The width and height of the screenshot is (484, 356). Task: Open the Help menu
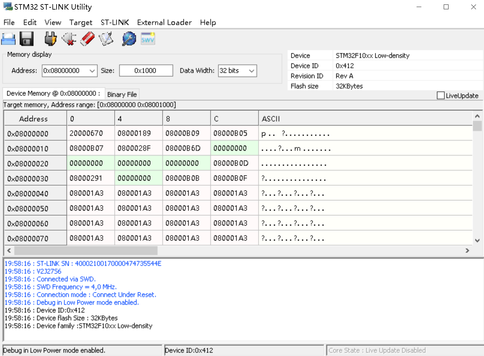[208, 22]
